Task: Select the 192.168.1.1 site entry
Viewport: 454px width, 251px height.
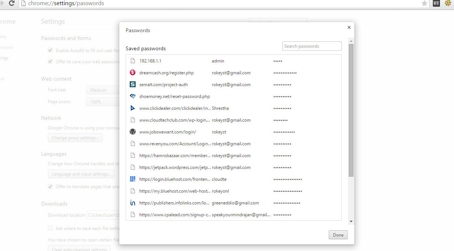Action: (x=150, y=61)
